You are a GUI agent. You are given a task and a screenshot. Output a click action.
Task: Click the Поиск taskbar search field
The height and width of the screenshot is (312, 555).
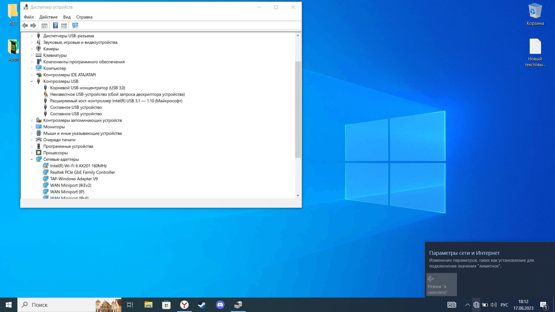pos(69,305)
